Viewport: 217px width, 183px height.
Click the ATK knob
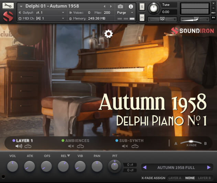[x=30, y=166]
